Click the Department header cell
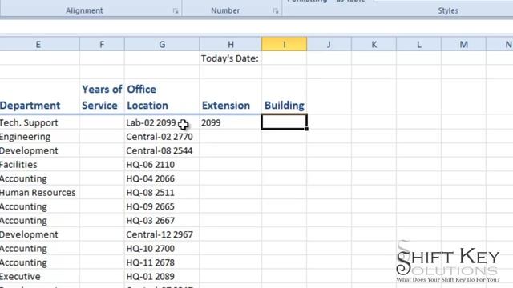The height and width of the screenshot is (288, 513). click(x=39, y=97)
